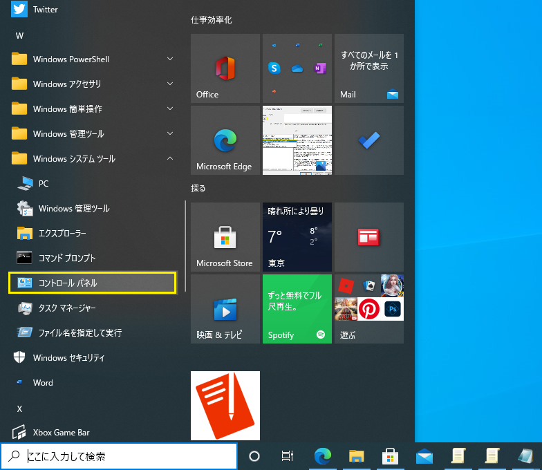The width and height of the screenshot is (542, 470).
Task: Select the 仕事効率化 group title
Action: coord(212,20)
